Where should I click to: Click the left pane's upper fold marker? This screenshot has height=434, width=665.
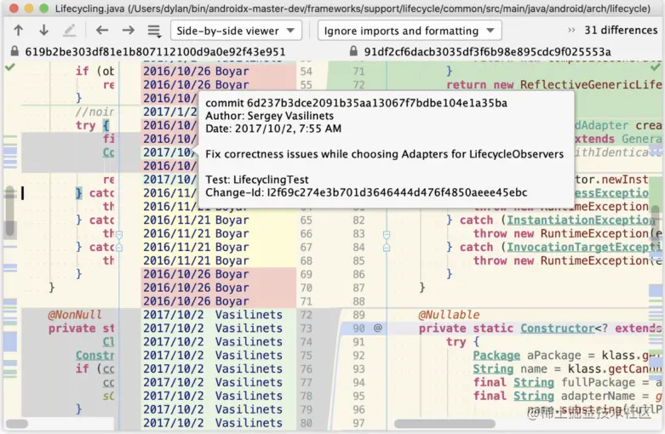[x=119, y=234]
